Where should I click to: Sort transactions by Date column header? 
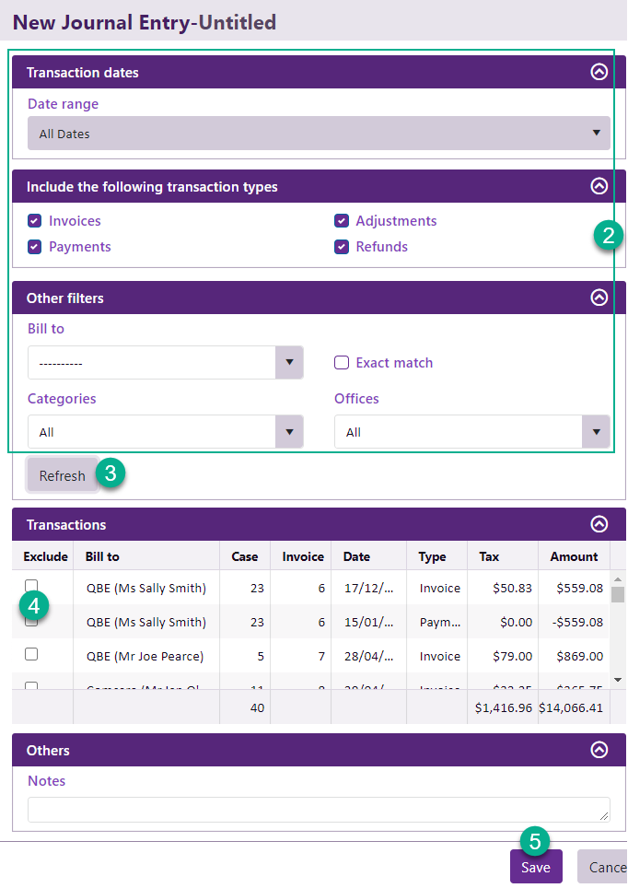point(356,556)
